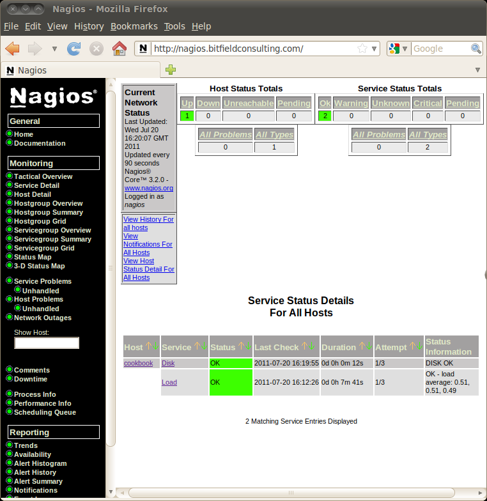
Task: Click the green OK status for Load
Action: pos(230,382)
